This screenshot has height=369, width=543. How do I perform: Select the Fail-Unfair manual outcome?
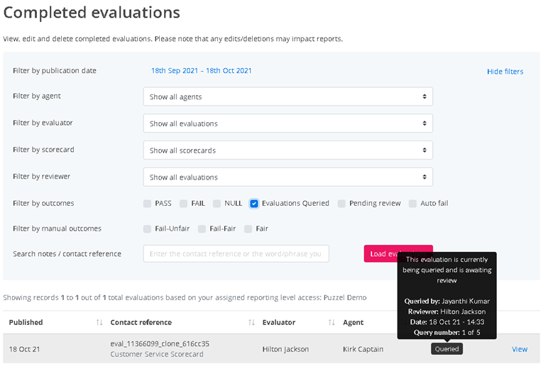pos(148,229)
